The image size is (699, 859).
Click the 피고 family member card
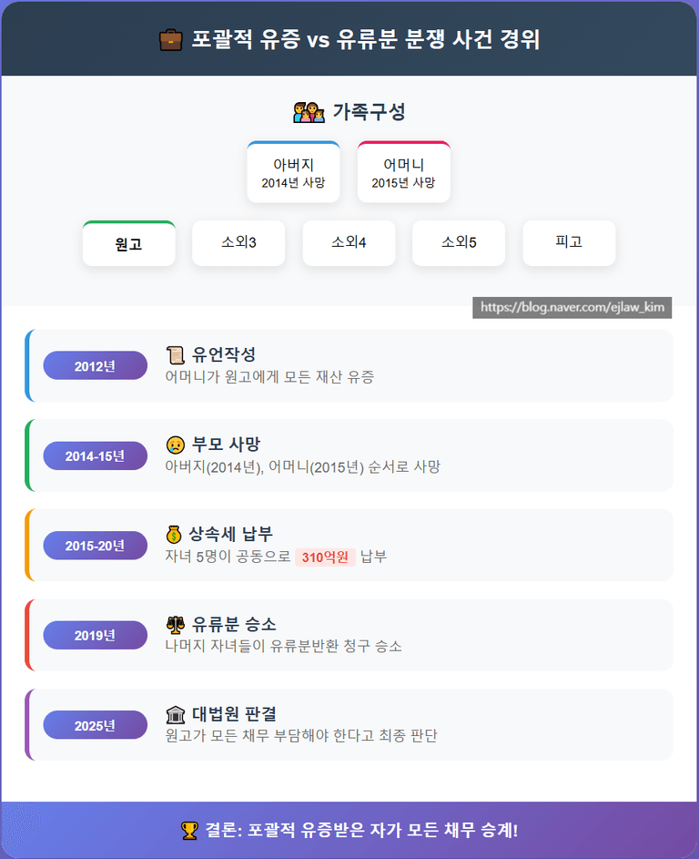click(x=569, y=243)
